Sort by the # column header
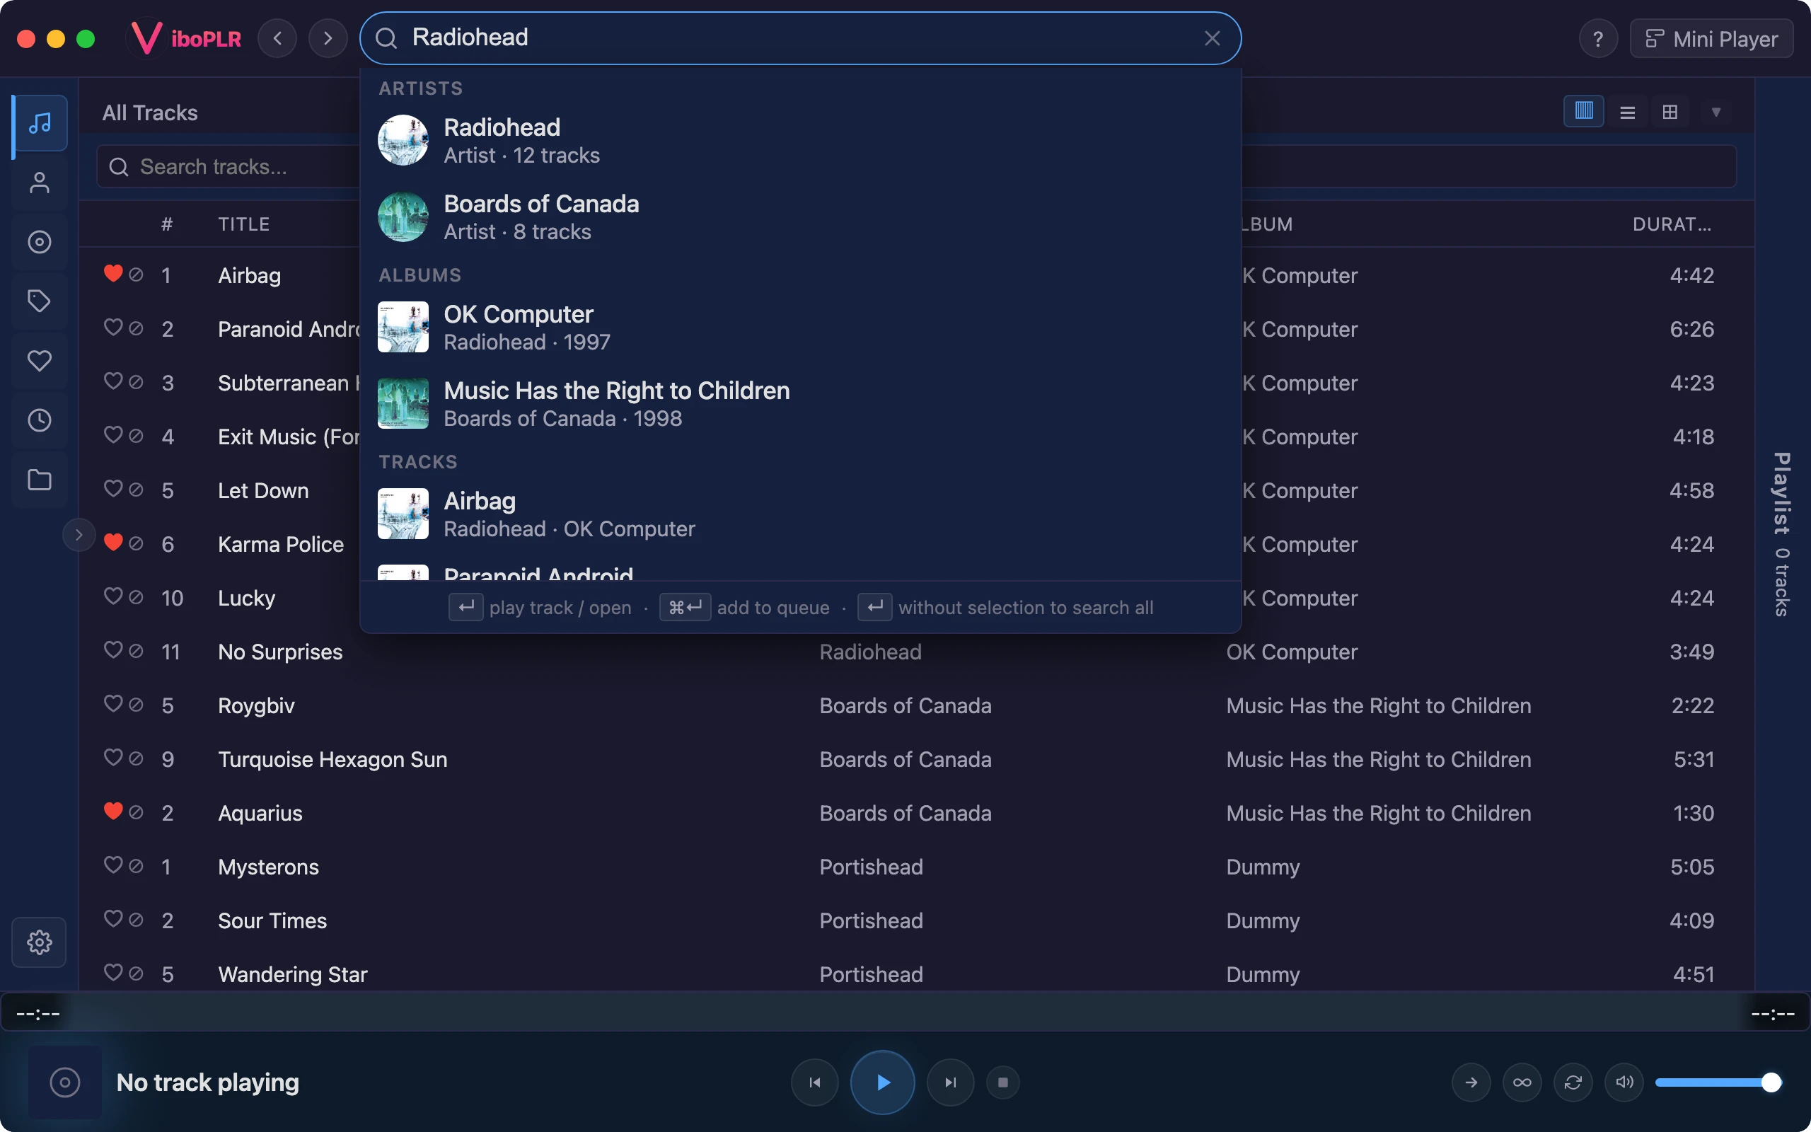1811x1132 pixels. 167,224
